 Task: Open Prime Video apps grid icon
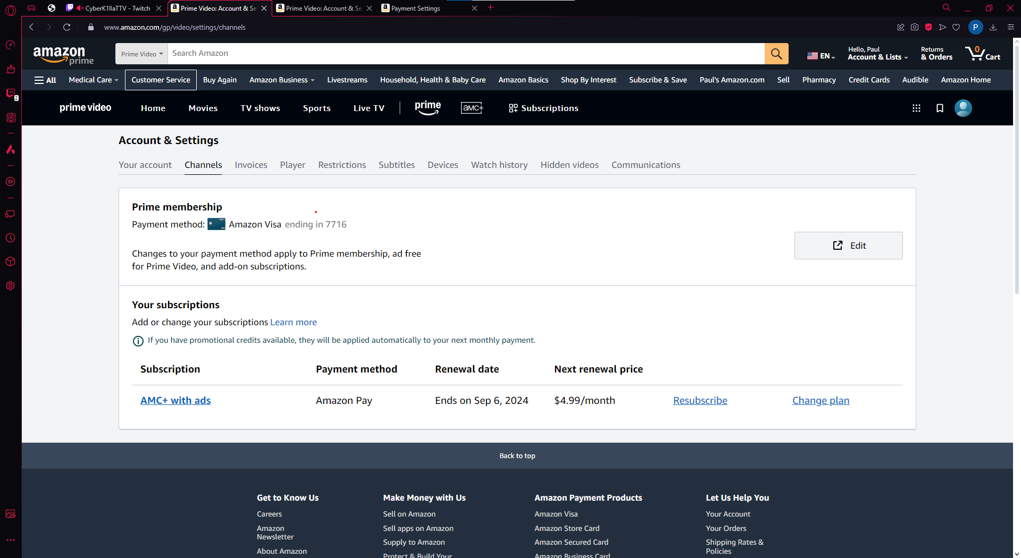tap(916, 108)
